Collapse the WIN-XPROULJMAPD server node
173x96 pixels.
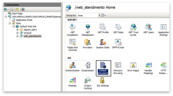point(6,17)
